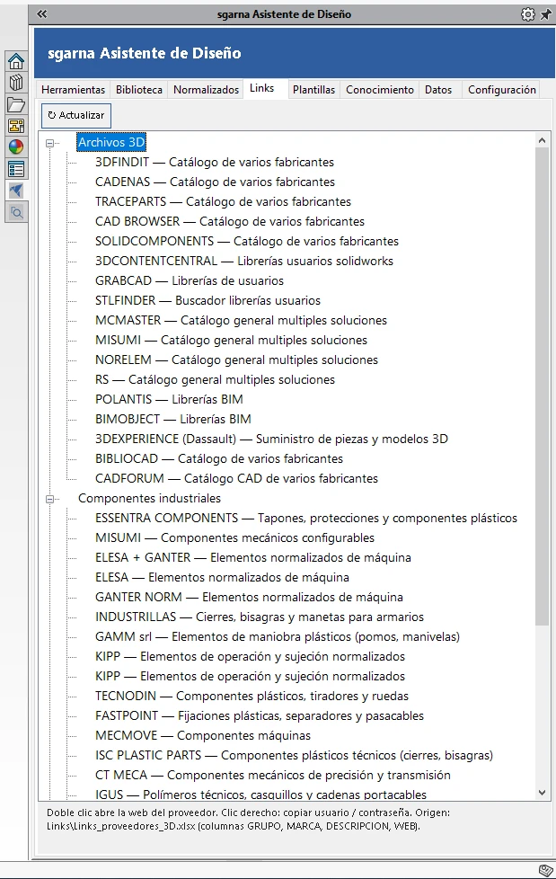Select the ESSENTRA COMPONENTS entry
Image resolution: width=556 pixels, height=879 pixels.
coord(306,518)
